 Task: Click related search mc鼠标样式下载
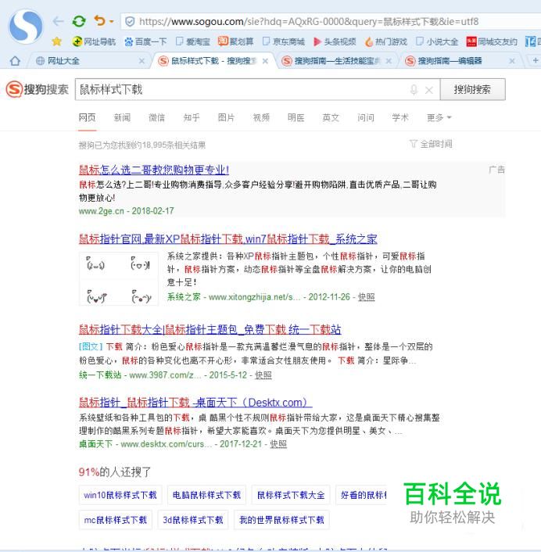116,520
